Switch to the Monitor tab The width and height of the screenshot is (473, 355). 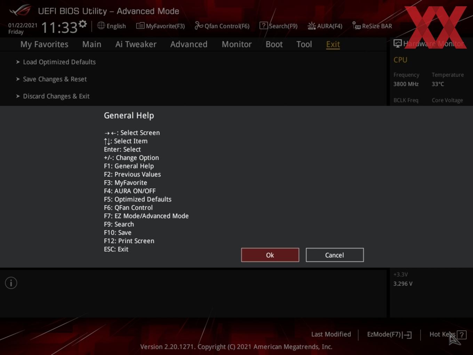(x=236, y=44)
